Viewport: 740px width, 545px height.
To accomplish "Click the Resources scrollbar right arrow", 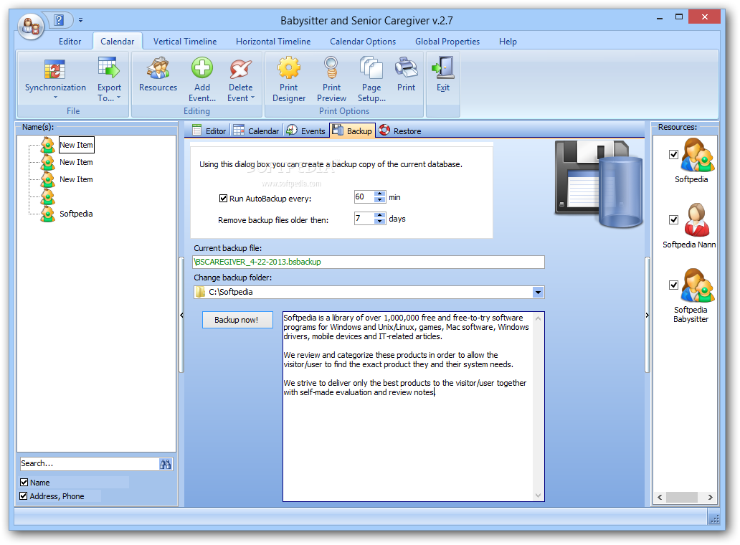I will coord(710,497).
